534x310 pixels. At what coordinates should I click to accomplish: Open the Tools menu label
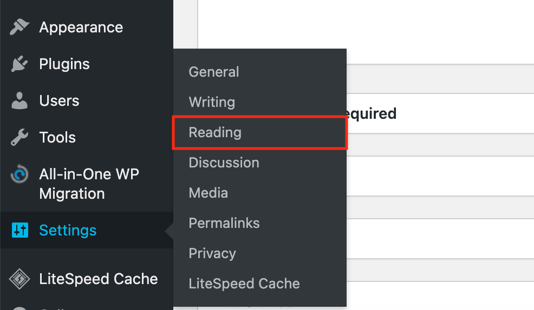(x=57, y=138)
